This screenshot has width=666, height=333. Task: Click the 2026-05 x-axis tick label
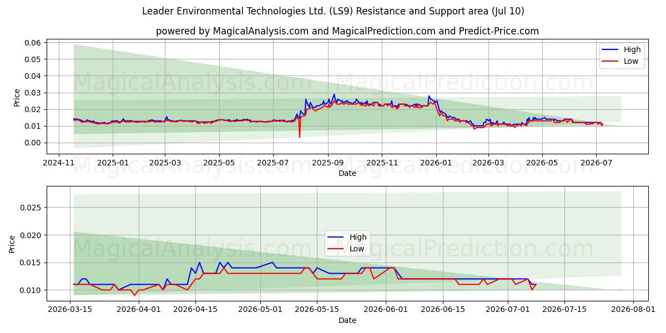[542, 163]
